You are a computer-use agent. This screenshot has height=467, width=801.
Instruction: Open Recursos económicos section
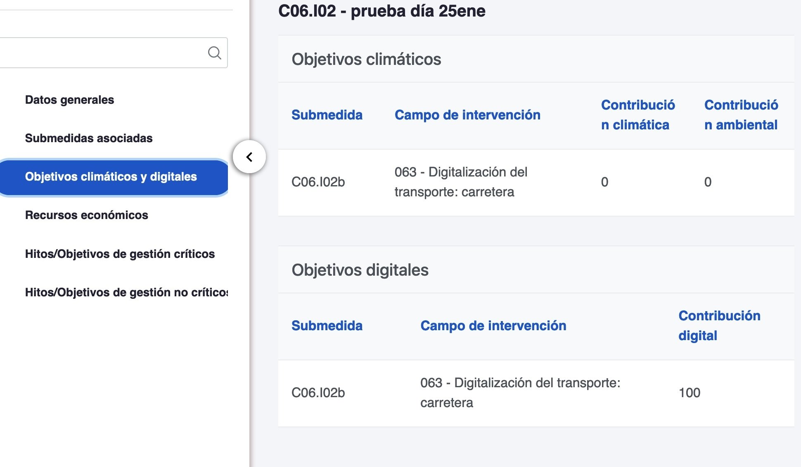86,215
